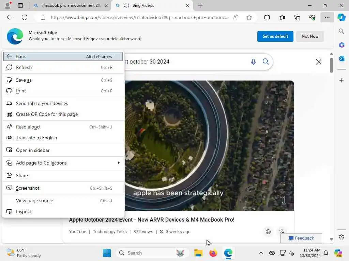Open site info lock icon in address bar
Image resolution: width=349 pixels, height=261 pixels.
(43, 17)
